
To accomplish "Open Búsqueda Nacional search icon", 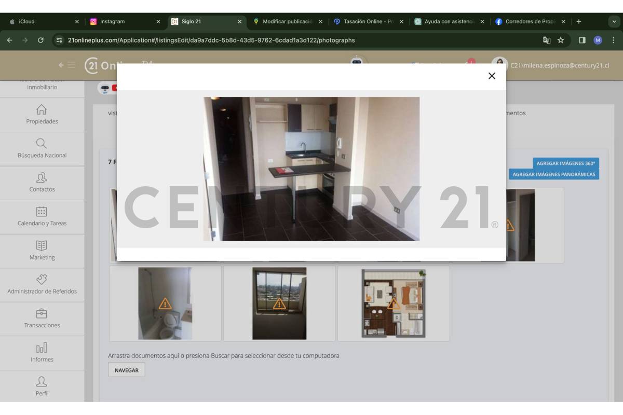I will point(42,143).
